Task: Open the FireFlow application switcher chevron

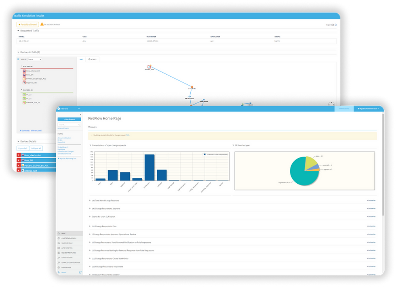Action: coord(79,109)
